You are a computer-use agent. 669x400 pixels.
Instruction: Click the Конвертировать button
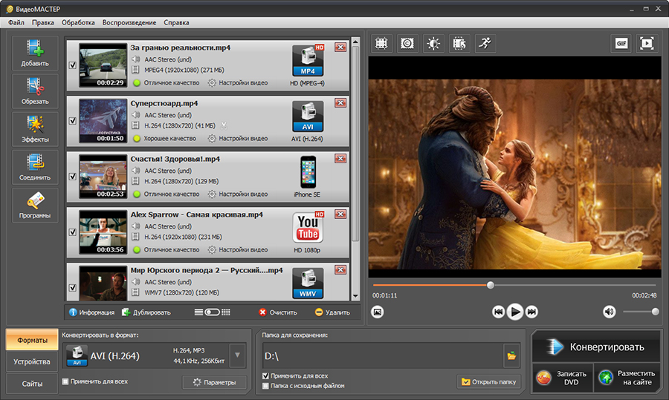(596, 347)
